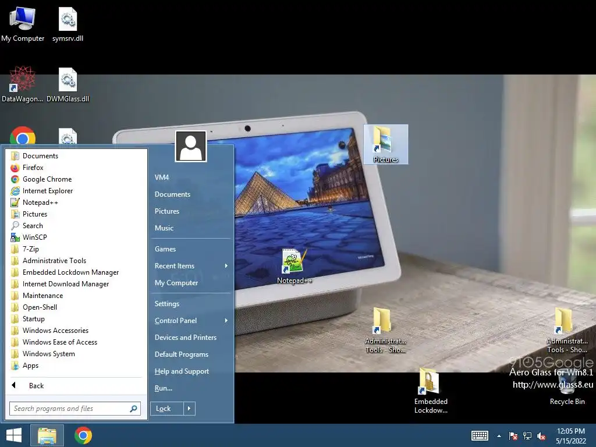This screenshot has height=447, width=596.
Task: Launch Notepad++ from the Start menu list
Action: [76, 203]
